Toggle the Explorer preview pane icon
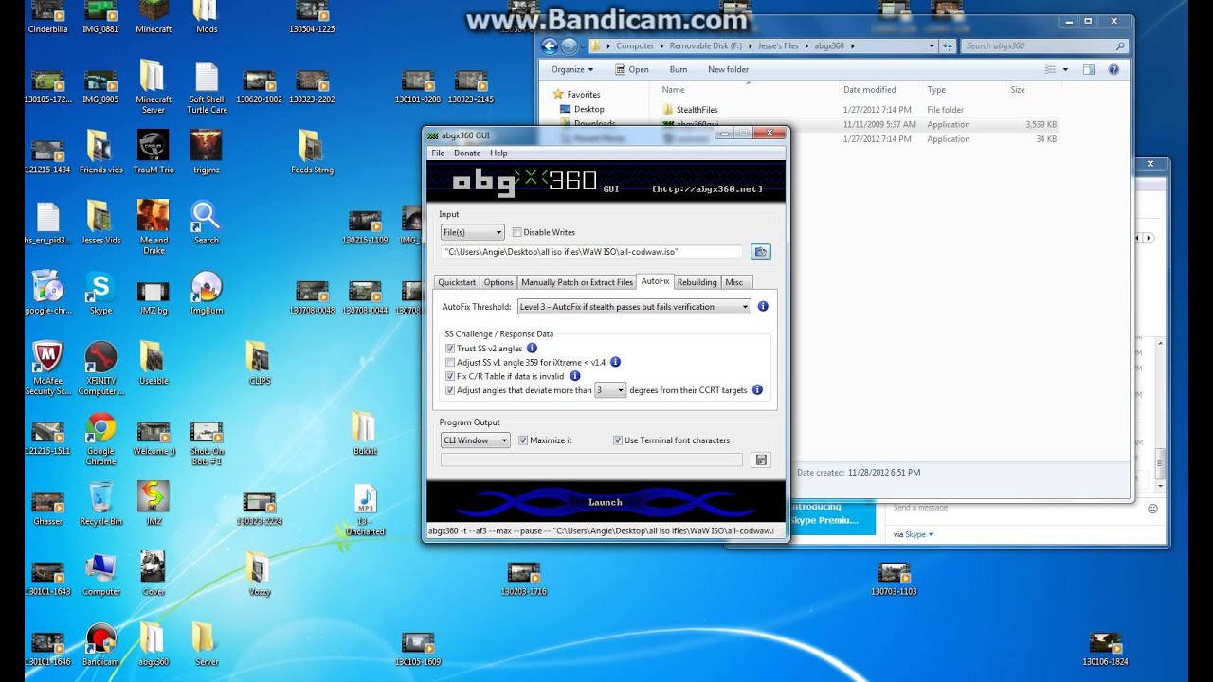Image resolution: width=1213 pixels, height=682 pixels. (1089, 69)
